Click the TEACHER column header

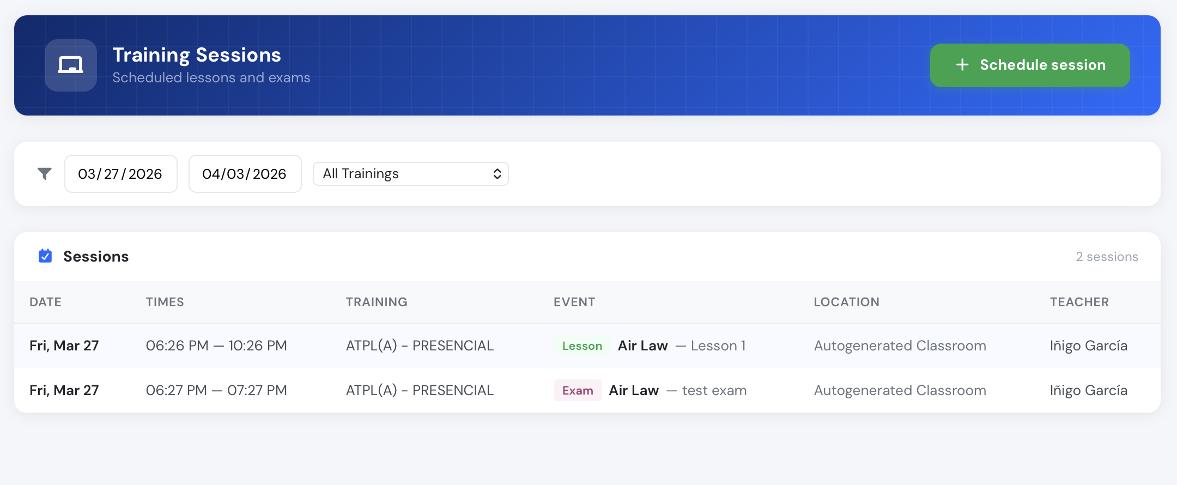[x=1079, y=302]
